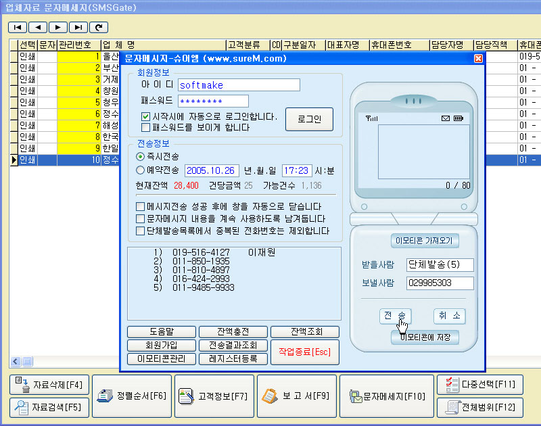Click the 구분일자 column header
This screenshot has height=426, width=541.
[304, 45]
